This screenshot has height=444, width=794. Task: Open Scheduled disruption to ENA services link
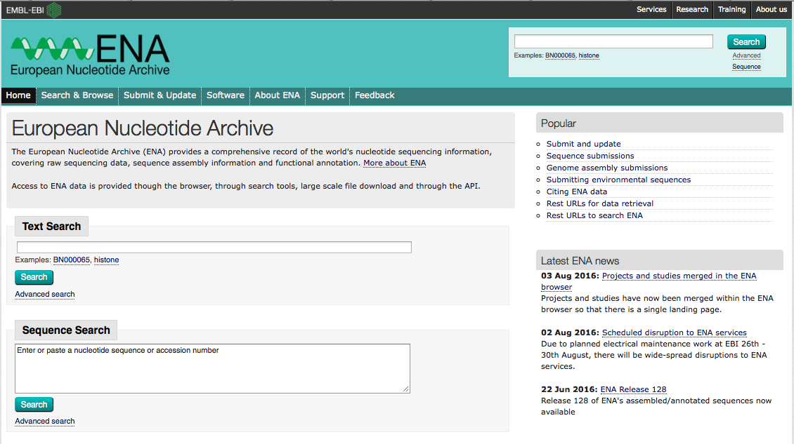click(674, 332)
